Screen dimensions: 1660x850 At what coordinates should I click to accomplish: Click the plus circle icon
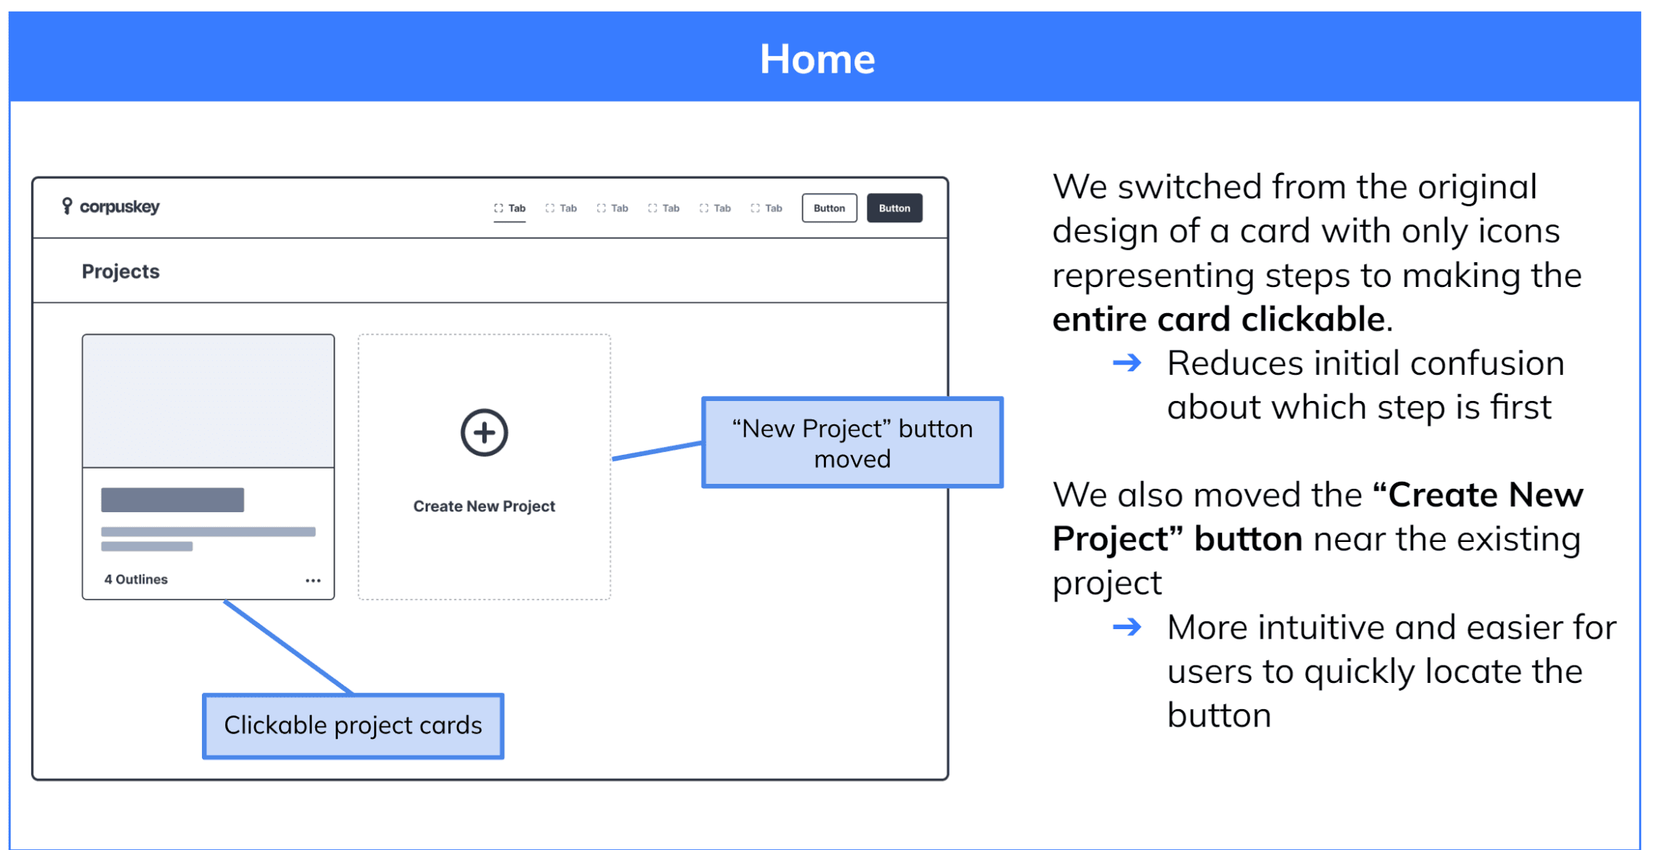click(484, 433)
